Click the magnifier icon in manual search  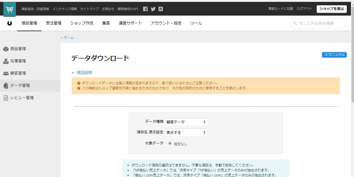coord(295,24)
